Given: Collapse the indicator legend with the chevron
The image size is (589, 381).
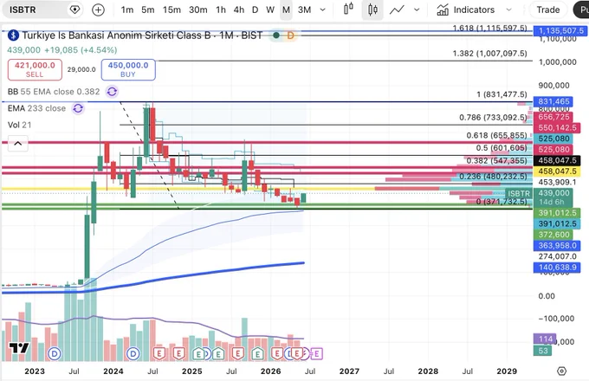Looking at the screenshot, I should 18,144.
